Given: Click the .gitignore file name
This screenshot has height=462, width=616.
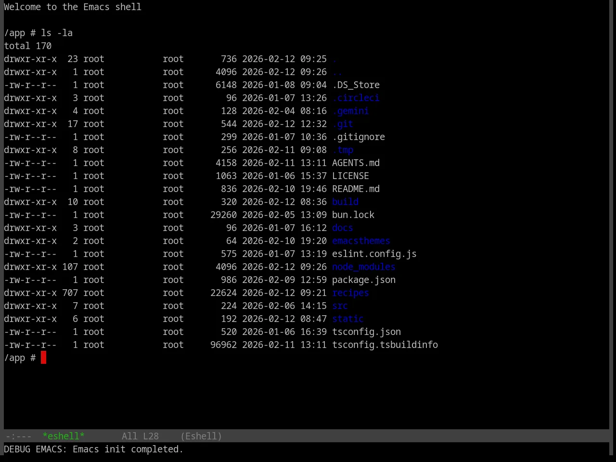Looking at the screenshot, I should click(x=359, y=137).
